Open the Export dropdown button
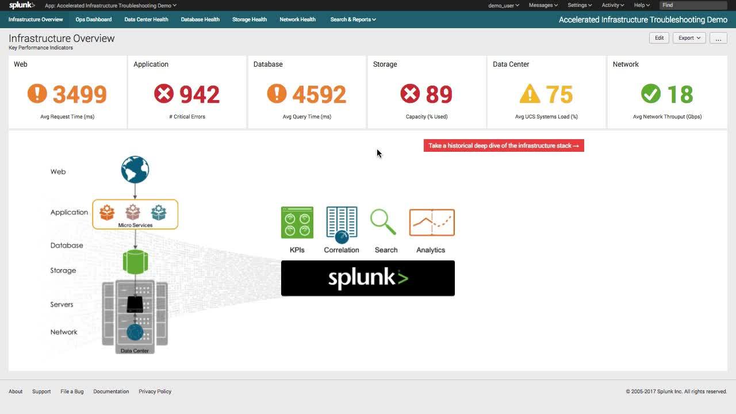The height and width of the screenshot is (414, 736). (689, 38)
